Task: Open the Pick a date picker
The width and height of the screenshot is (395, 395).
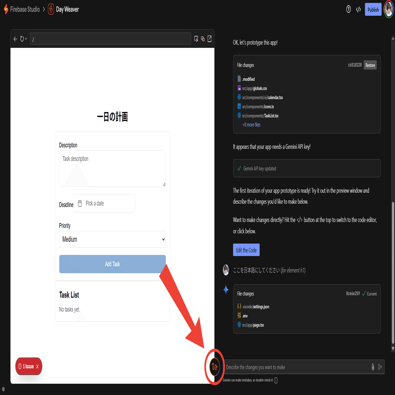Action: 104,203
